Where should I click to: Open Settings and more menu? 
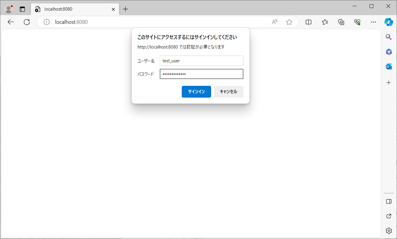pyautogui.click(x=373, y=22)
